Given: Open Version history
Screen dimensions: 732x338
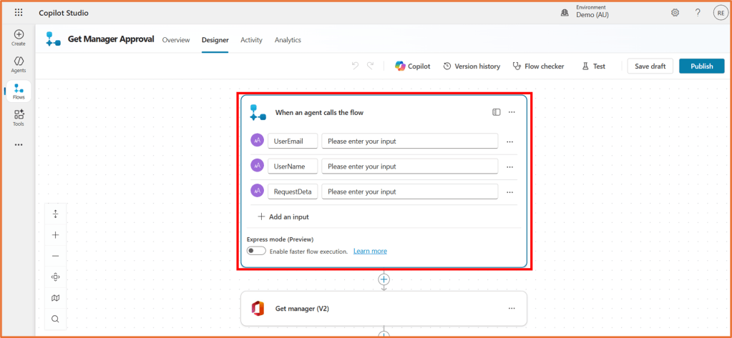Looking at the screenshot, I should pos(471,66).
